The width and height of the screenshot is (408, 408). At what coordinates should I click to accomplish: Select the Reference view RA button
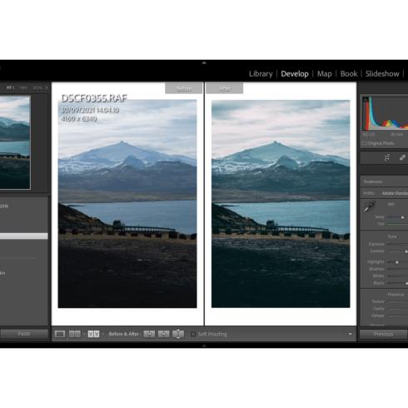pos(74,334)
